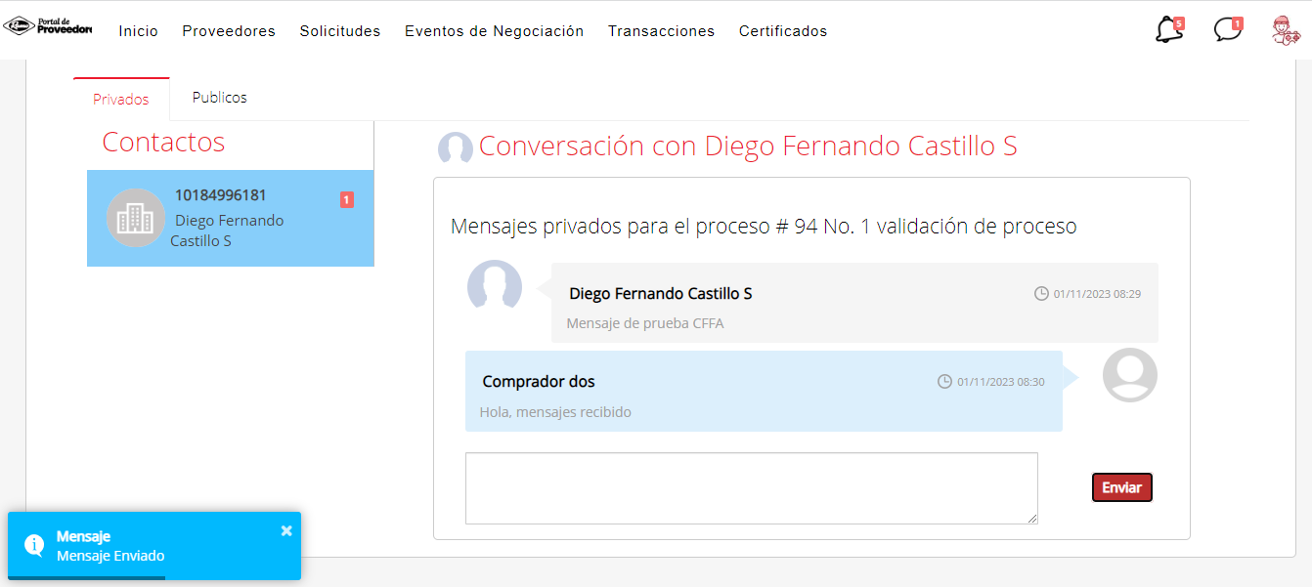
Task: Click the Portal de Proveedores logo
Action: click(x=47, y=27)
